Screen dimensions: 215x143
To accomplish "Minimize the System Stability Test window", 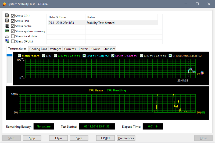I will tap(186, 4).
